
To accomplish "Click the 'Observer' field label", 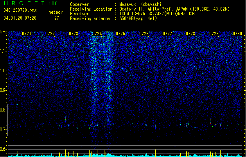I will coord(79,4).
